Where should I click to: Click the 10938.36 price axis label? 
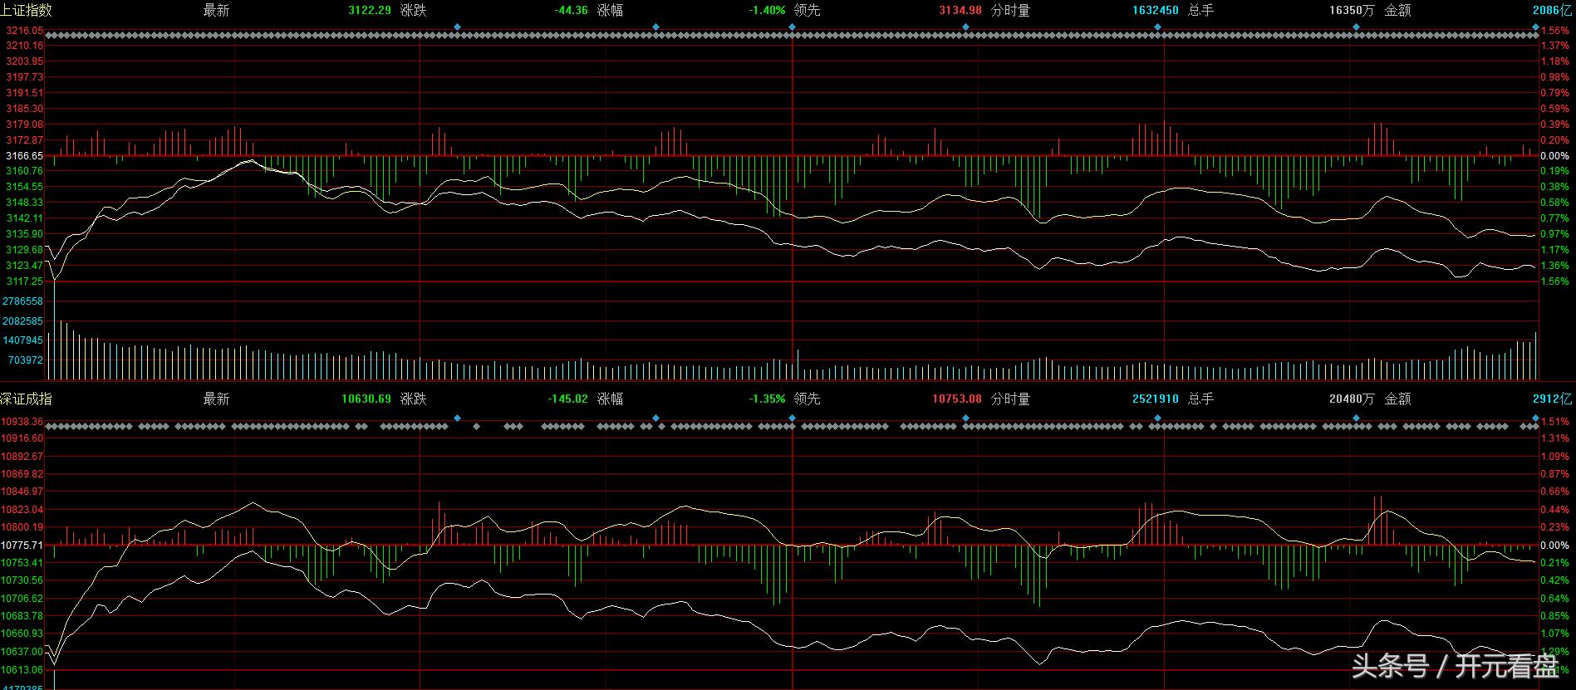point(22,422)
